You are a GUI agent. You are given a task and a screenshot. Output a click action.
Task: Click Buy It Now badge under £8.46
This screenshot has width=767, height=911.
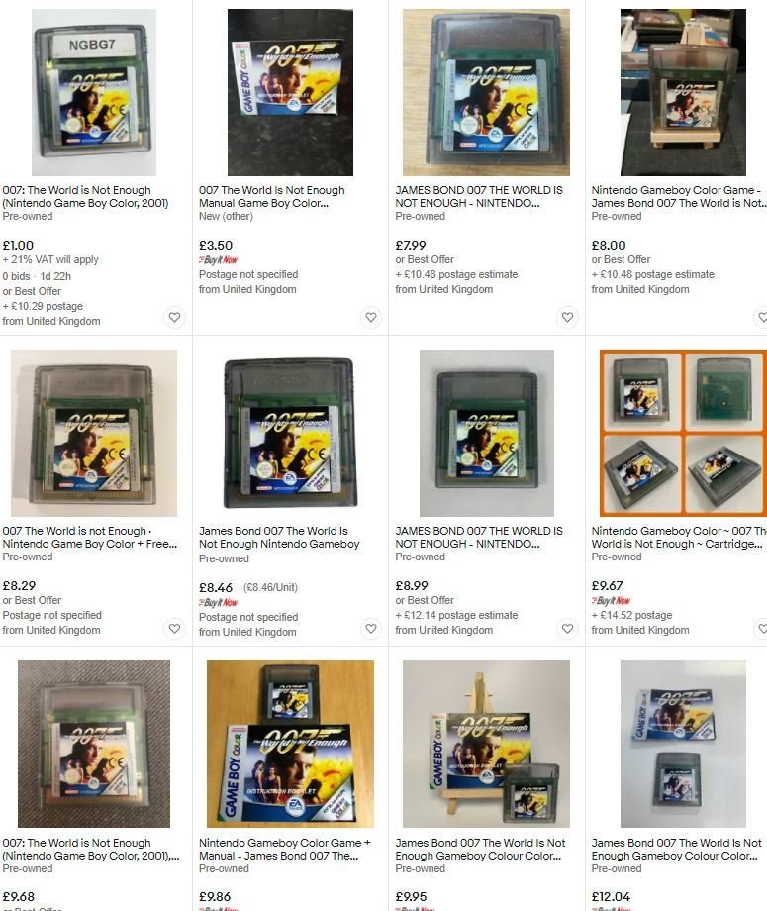[x=219, y=603]
